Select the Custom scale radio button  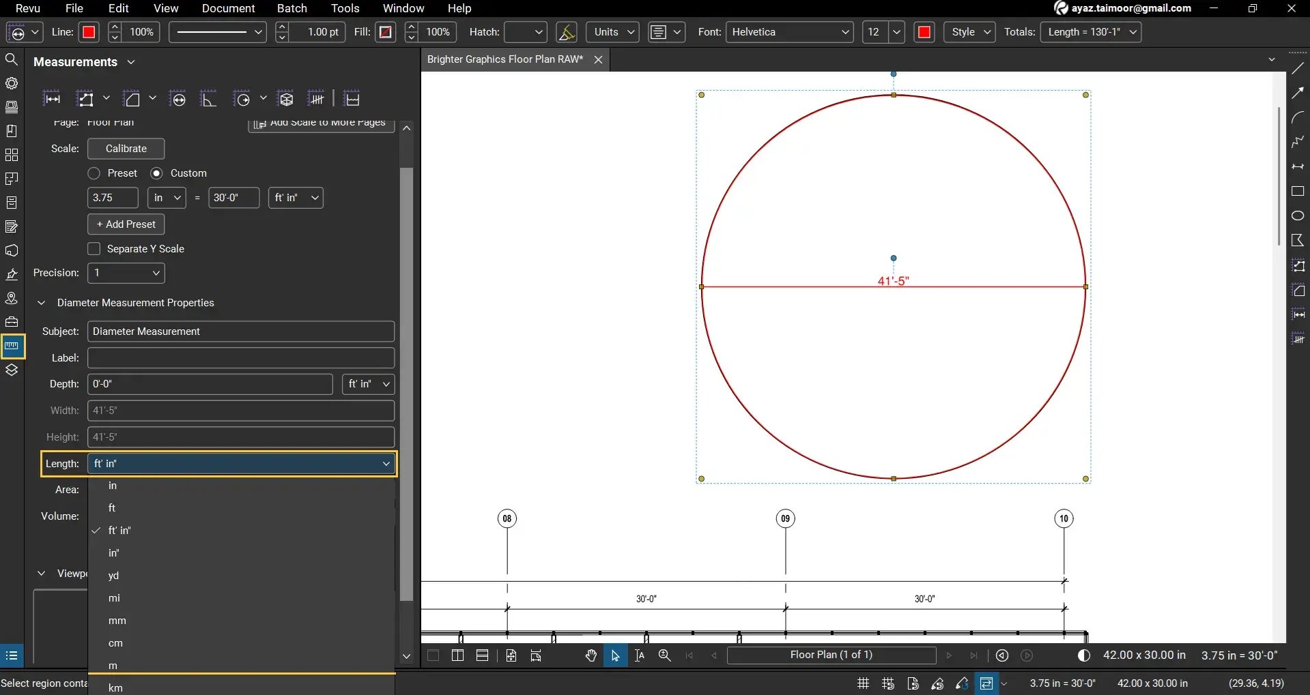157,173
